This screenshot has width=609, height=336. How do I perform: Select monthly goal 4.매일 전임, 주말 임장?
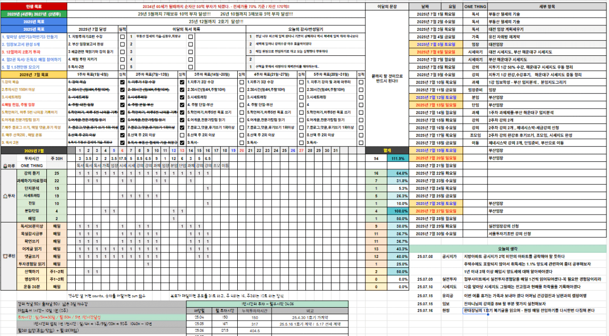coord(33,105)
